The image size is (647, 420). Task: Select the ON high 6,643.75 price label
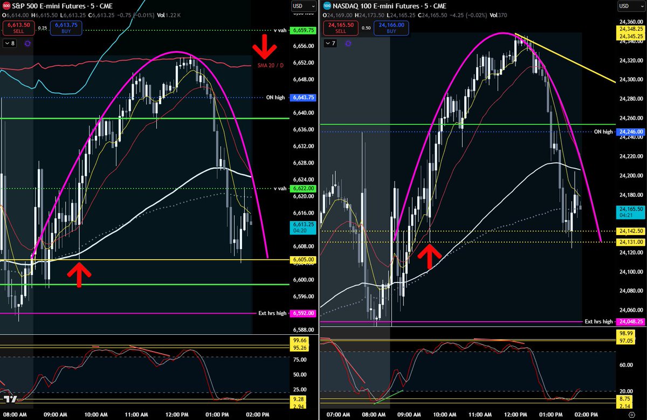(x=303, y=98)
